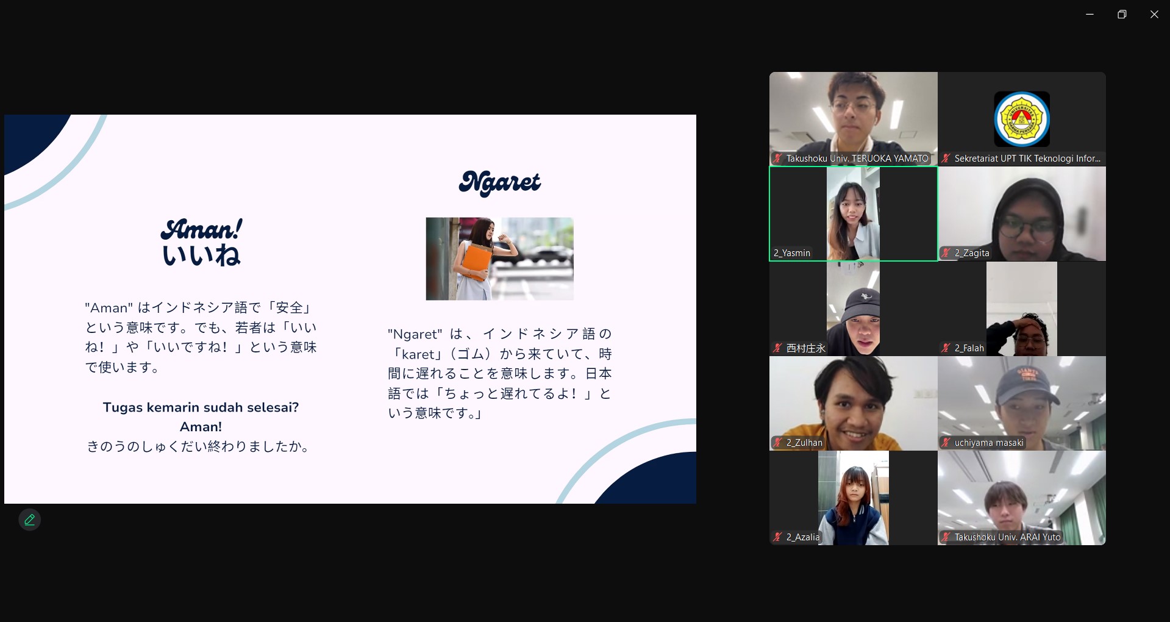
Task: Click muted mic icon on 2_Azalia tile
Action: tap(777, 537)
